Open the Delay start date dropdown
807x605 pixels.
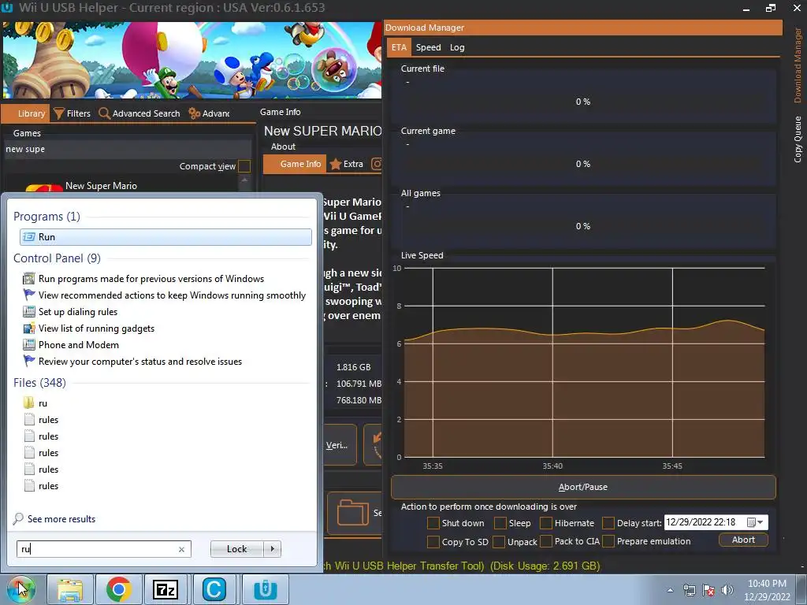(761, 523)
